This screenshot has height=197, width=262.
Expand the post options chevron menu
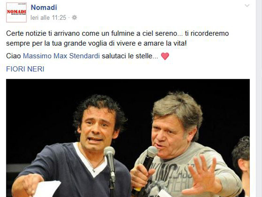[247, 6]
